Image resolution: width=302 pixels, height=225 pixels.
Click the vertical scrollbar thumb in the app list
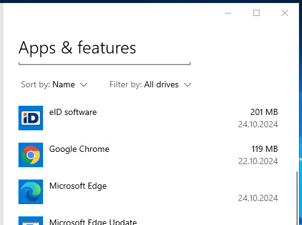coord(297,198)
